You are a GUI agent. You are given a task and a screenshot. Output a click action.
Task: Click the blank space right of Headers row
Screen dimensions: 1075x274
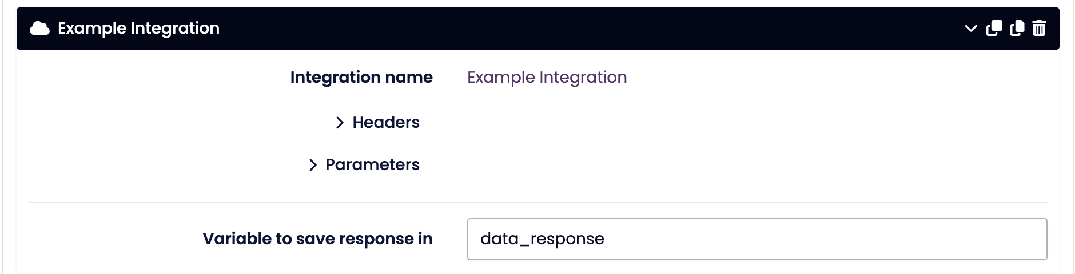(x=686, y=123)
